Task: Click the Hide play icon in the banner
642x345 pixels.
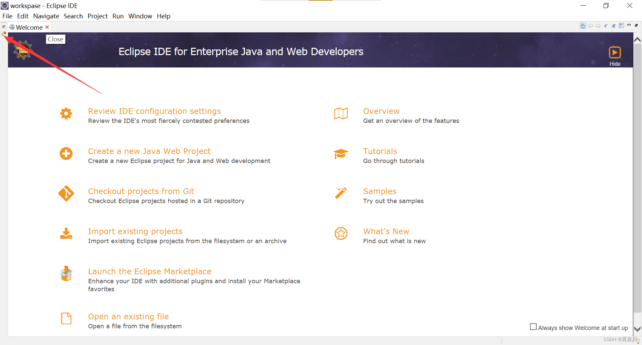Action: pyautogui.click(x=615, y=52)
